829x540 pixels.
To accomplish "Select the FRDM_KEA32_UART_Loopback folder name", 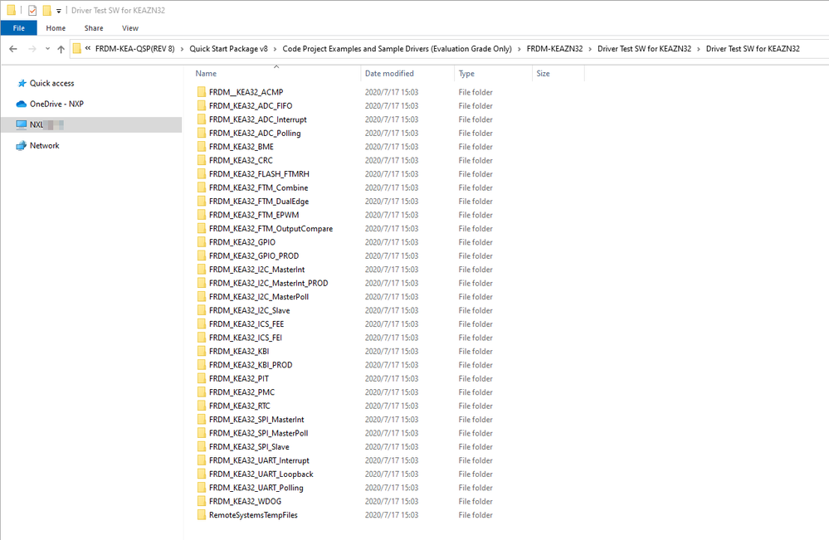I will [x=261, y=474].
